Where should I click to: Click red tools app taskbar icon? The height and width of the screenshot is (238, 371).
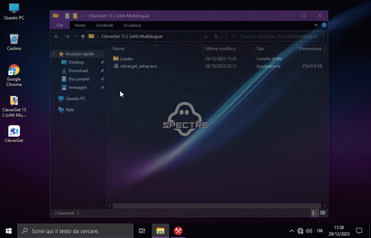point(178,231)
